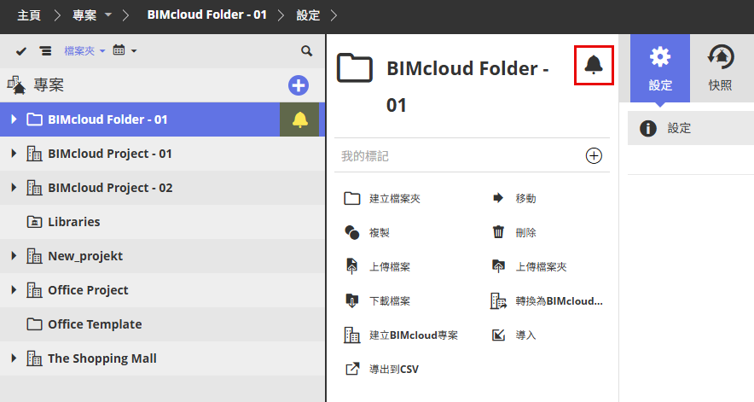Expand the BIMcloud Project - 01 tree arrow
The image size is (754, 402).
(14, 153)
